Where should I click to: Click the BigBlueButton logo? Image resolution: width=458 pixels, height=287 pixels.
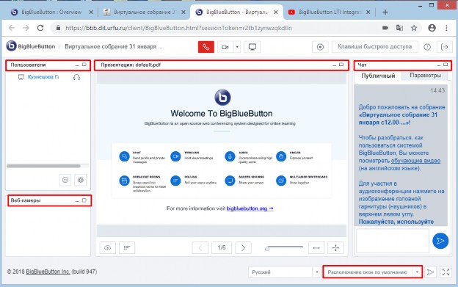pyautogui.click(x=30, y=46)
